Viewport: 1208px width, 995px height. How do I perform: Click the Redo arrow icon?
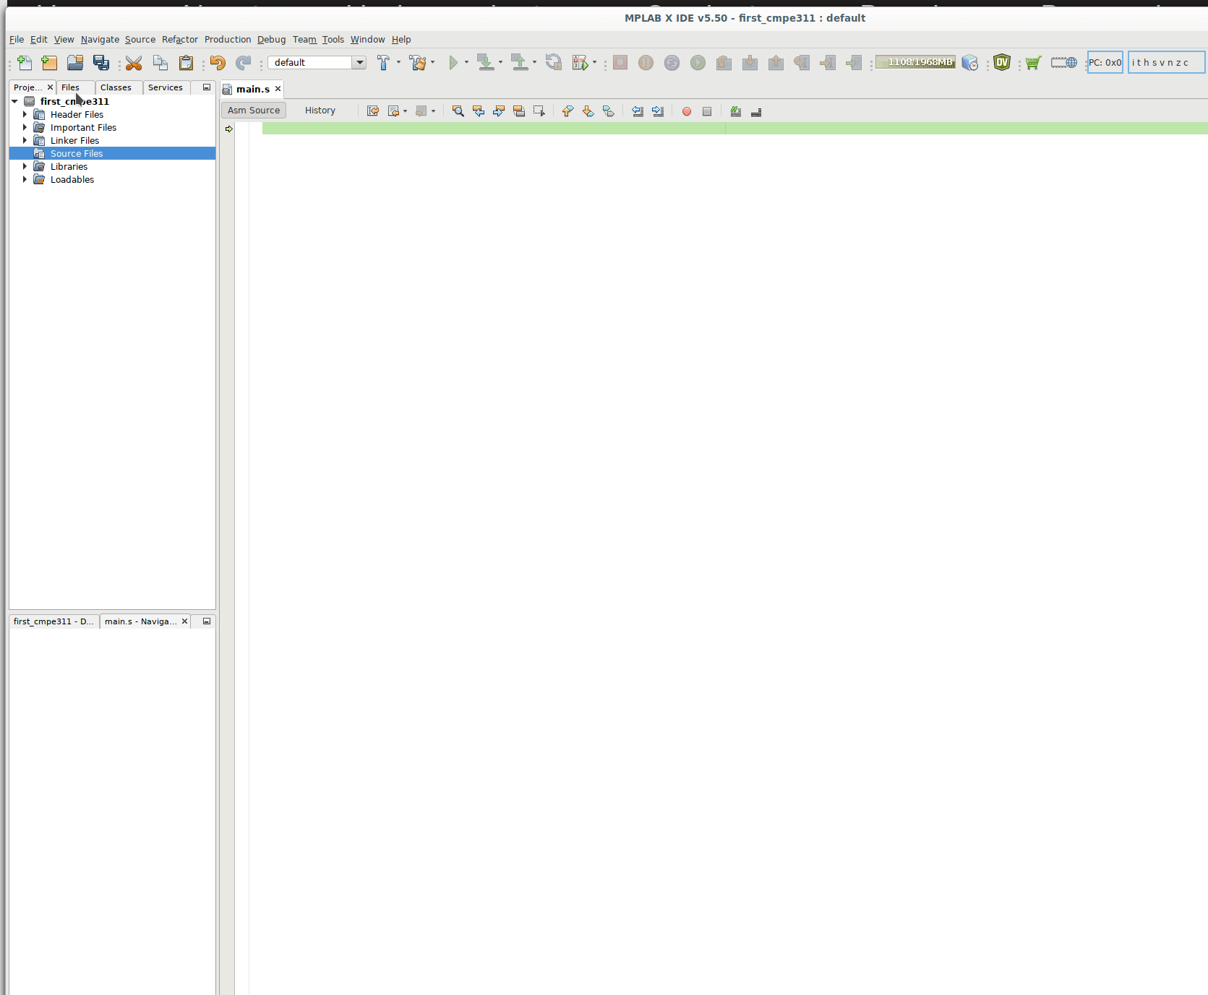[x=244, y=63]
